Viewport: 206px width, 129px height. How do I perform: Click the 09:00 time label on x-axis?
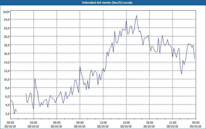pos(80,123)
